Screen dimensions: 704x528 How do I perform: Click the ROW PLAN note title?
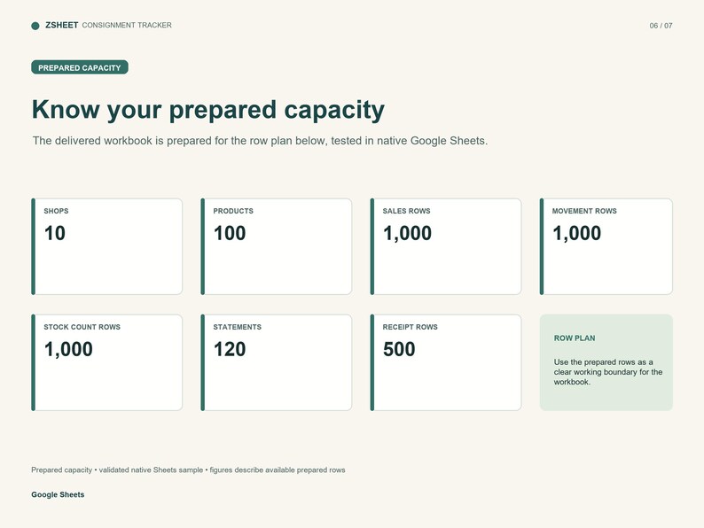click(575, 338)
